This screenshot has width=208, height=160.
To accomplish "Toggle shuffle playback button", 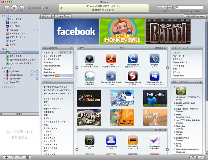I will coord(13,157).
